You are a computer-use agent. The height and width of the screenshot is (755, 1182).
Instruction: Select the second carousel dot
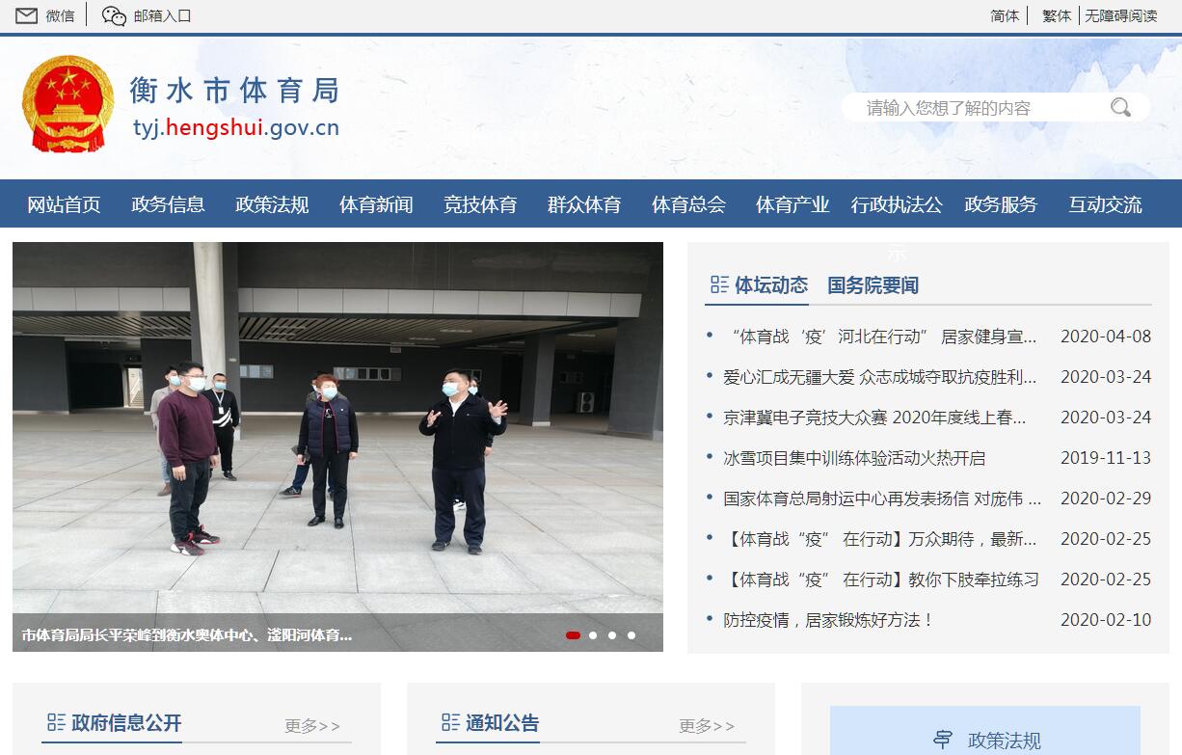click(593, 635)
